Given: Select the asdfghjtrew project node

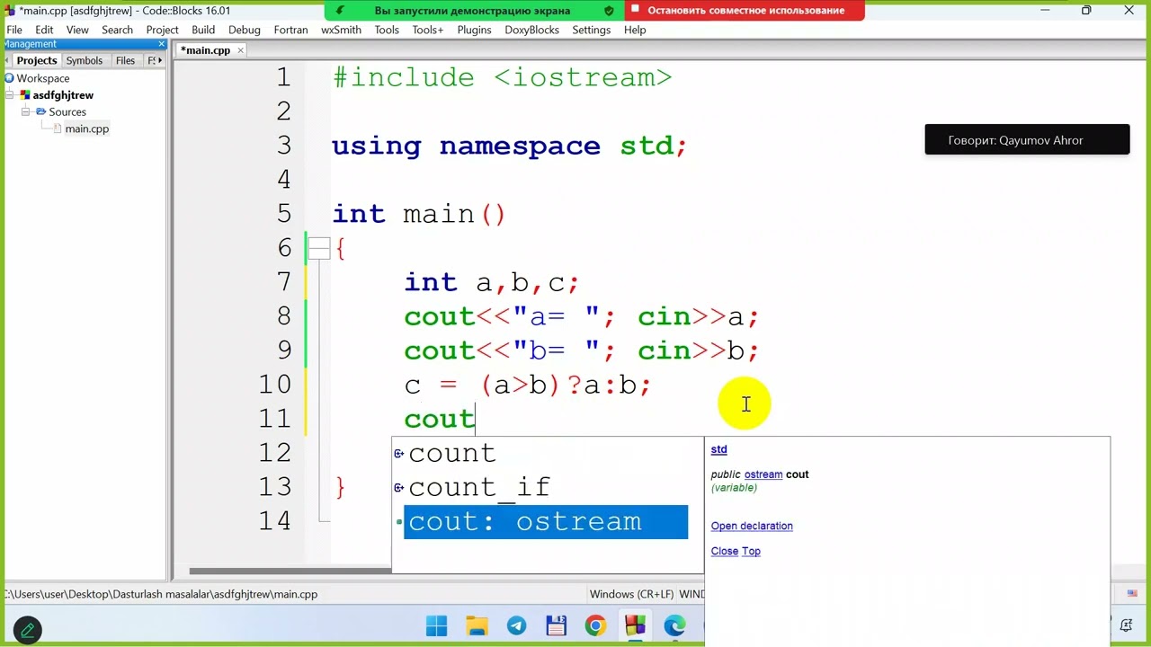Looking at the screenshot, I should pos(63,95).
